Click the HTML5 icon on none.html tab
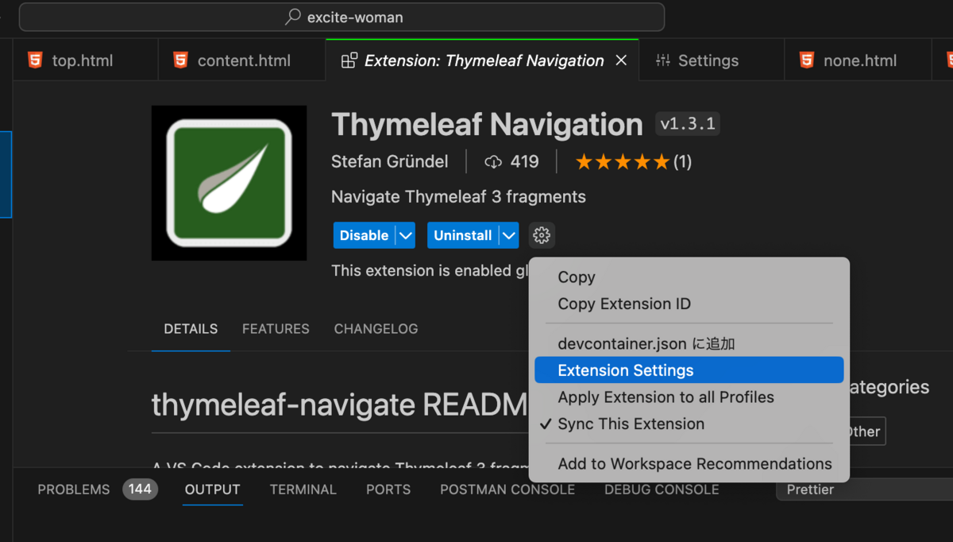 (807, 60)
